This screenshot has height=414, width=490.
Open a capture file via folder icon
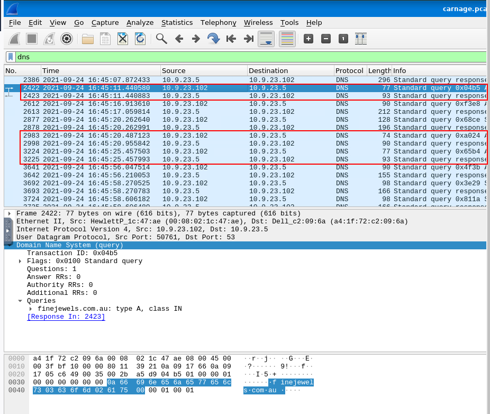tap(88, 39)
